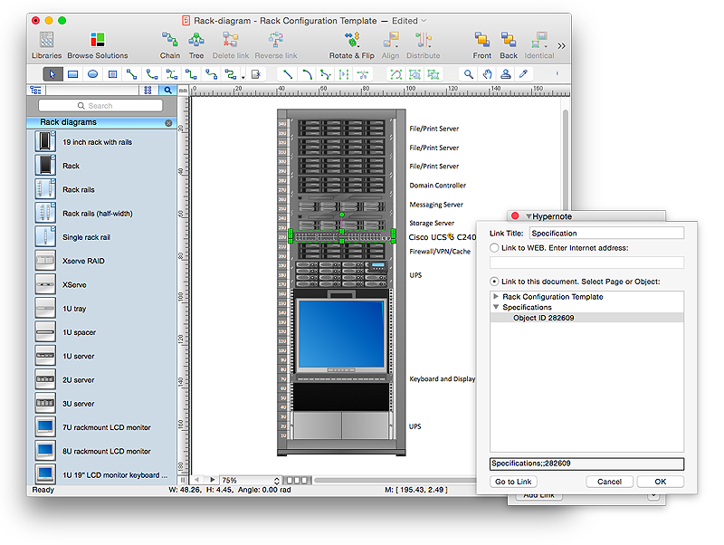Open the Rotate & Flip tool

351,43
